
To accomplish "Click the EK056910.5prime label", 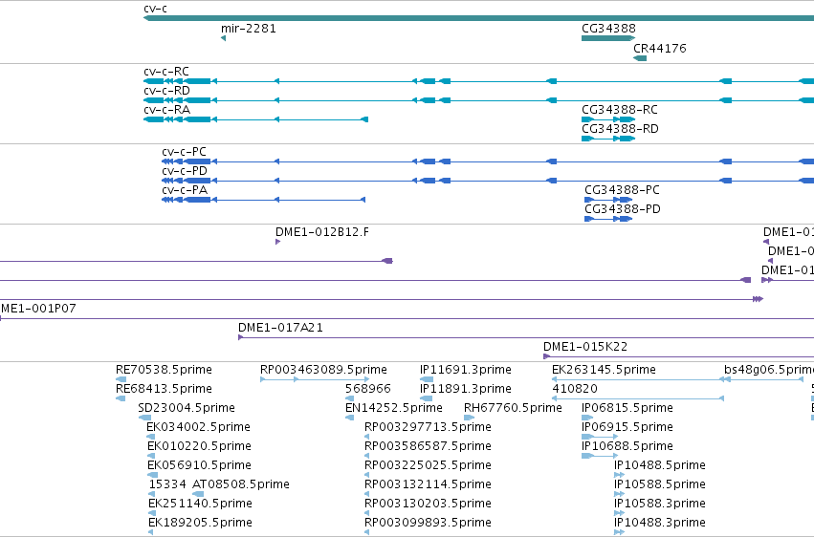I will [x=199, y=466].
